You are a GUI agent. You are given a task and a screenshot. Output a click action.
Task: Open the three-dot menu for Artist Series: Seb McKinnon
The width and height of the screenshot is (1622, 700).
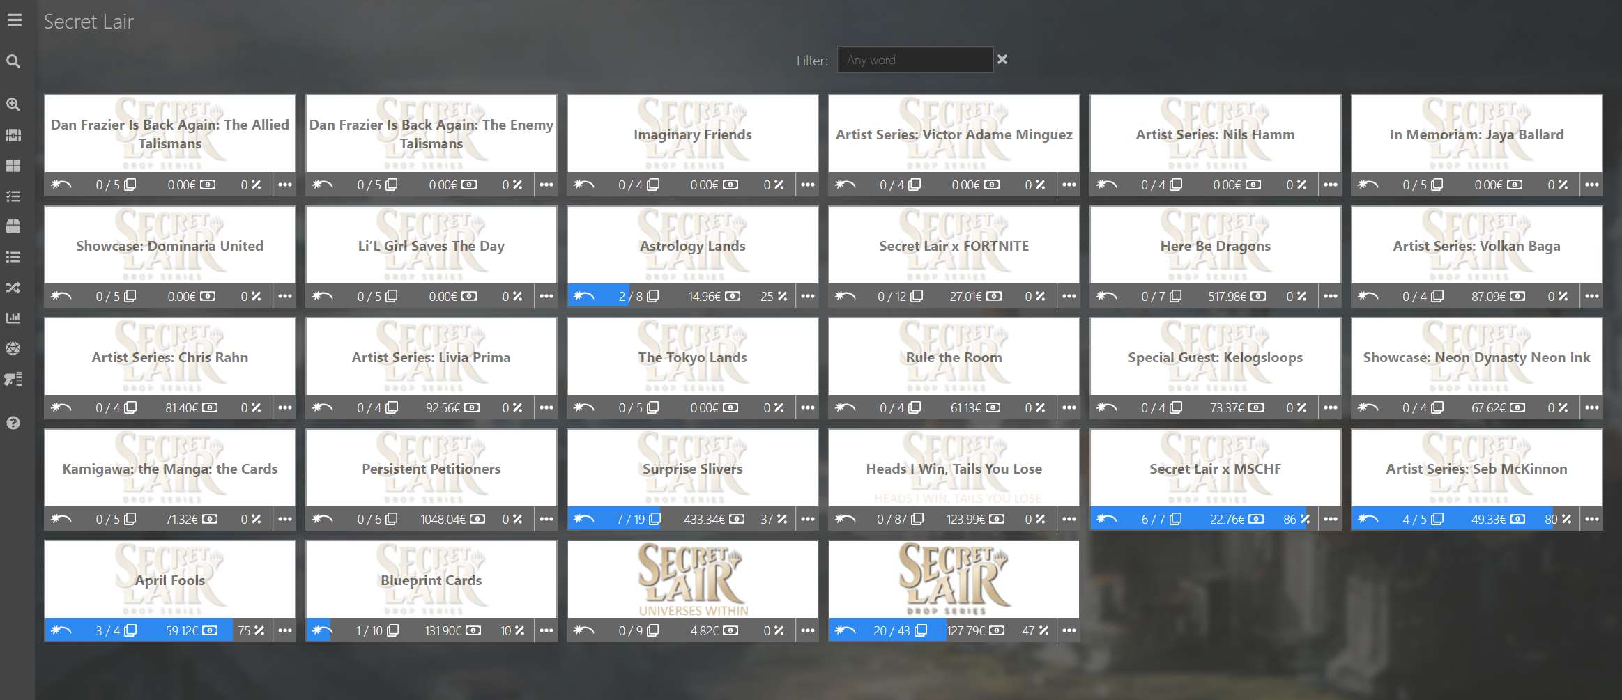tap(1592, 519)
